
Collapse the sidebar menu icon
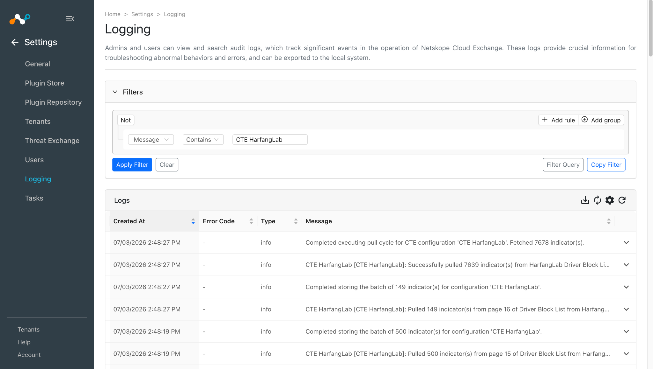pos(70,19)
